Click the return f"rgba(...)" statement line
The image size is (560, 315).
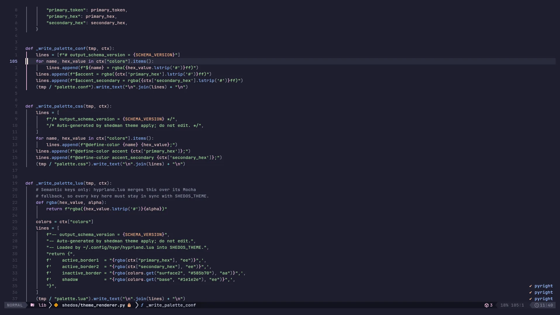pyautogui.click(x=106, y=209)
